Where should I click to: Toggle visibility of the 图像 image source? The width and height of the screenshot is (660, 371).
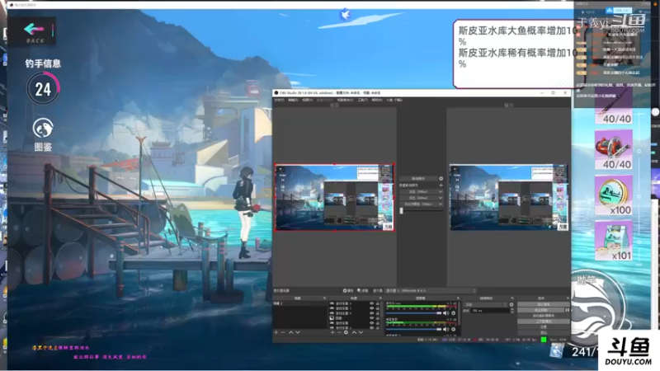[372, 318]
